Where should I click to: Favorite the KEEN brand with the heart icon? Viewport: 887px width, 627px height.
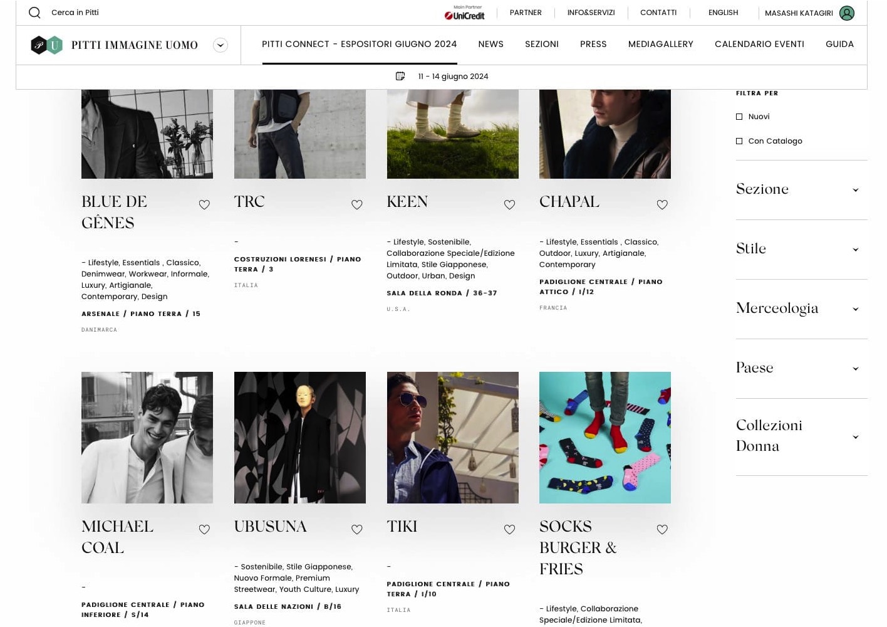click(x=509, y=204)
